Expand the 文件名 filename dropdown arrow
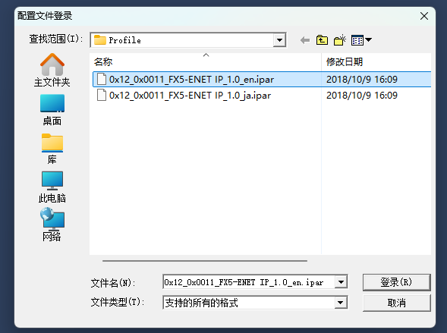The image size is (447, 333). [x=341, y=282]
